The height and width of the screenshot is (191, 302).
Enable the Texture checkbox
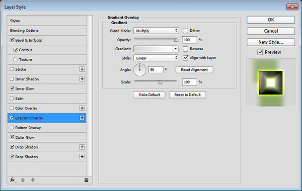(16, 59)
